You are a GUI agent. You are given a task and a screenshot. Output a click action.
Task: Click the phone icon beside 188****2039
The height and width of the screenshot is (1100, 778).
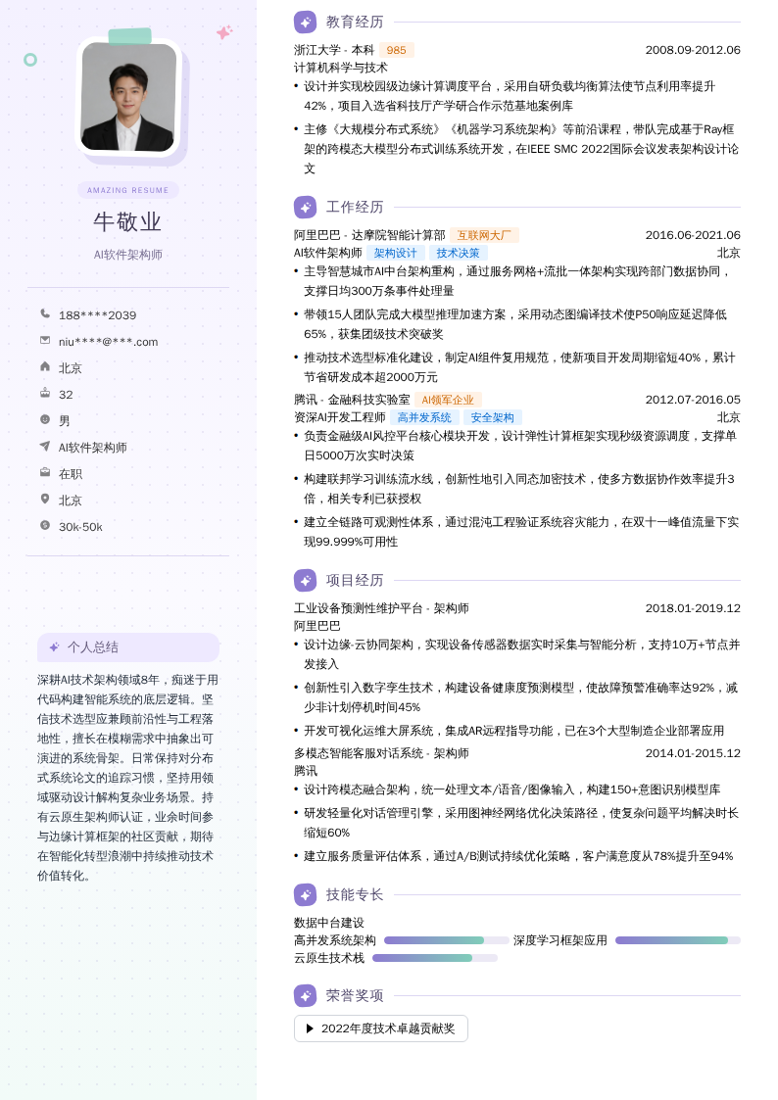(x=45, y=313)
